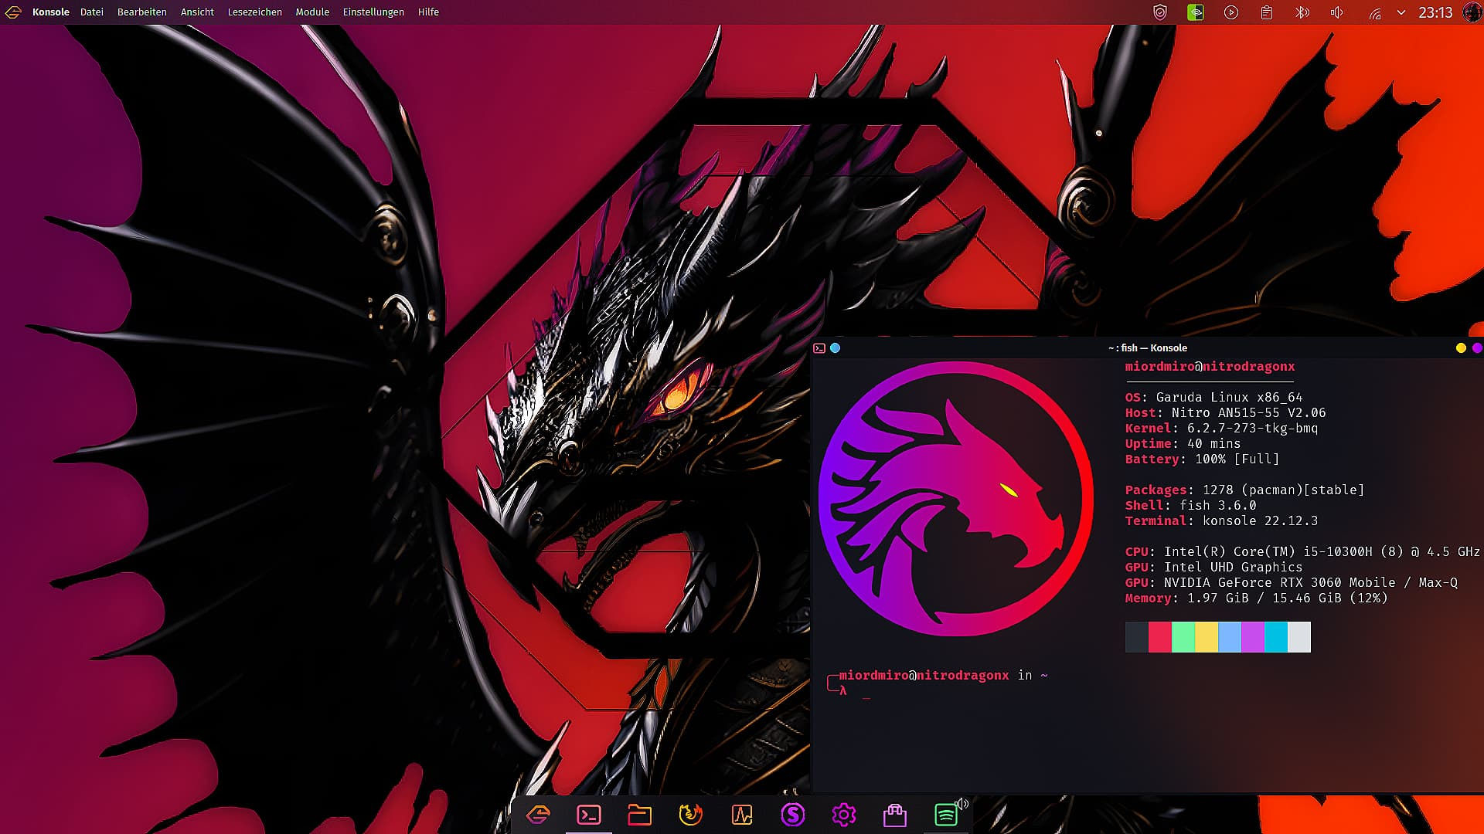
Task: Click the Garuda eagle logo in terminal
Action: coord(955,499)
